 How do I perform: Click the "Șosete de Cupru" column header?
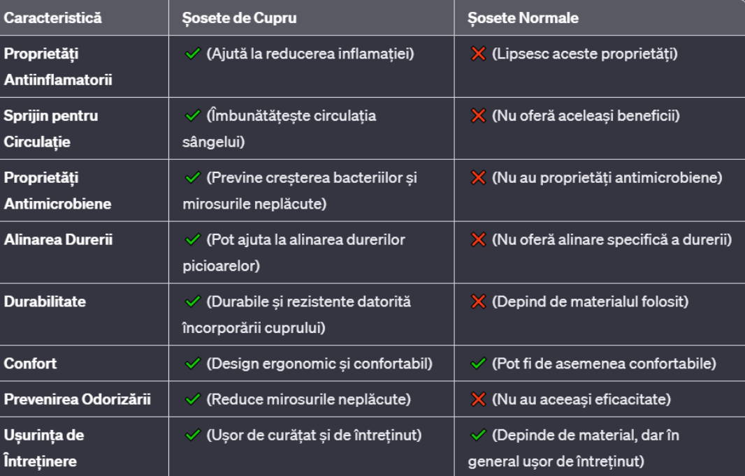tap(239, 18)
